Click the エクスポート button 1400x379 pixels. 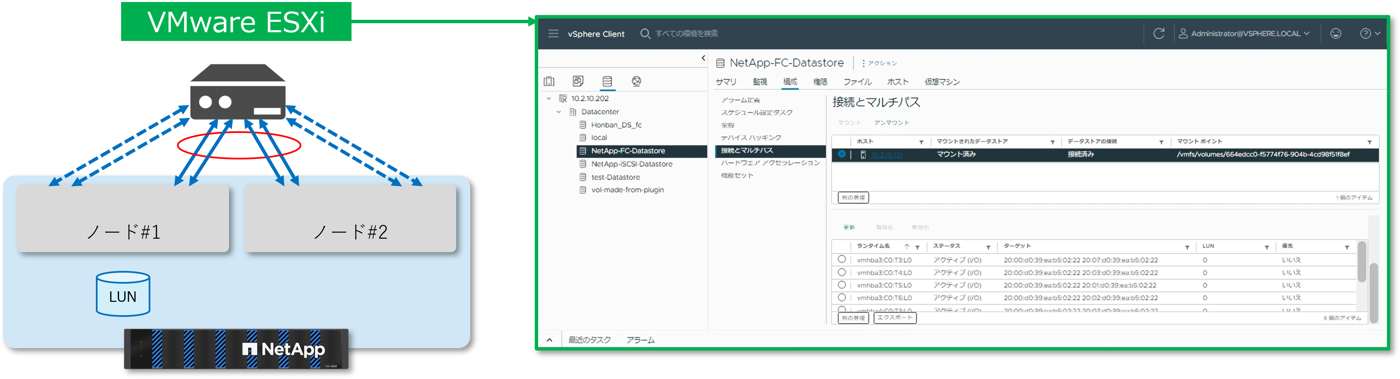[x=894, y=318]
